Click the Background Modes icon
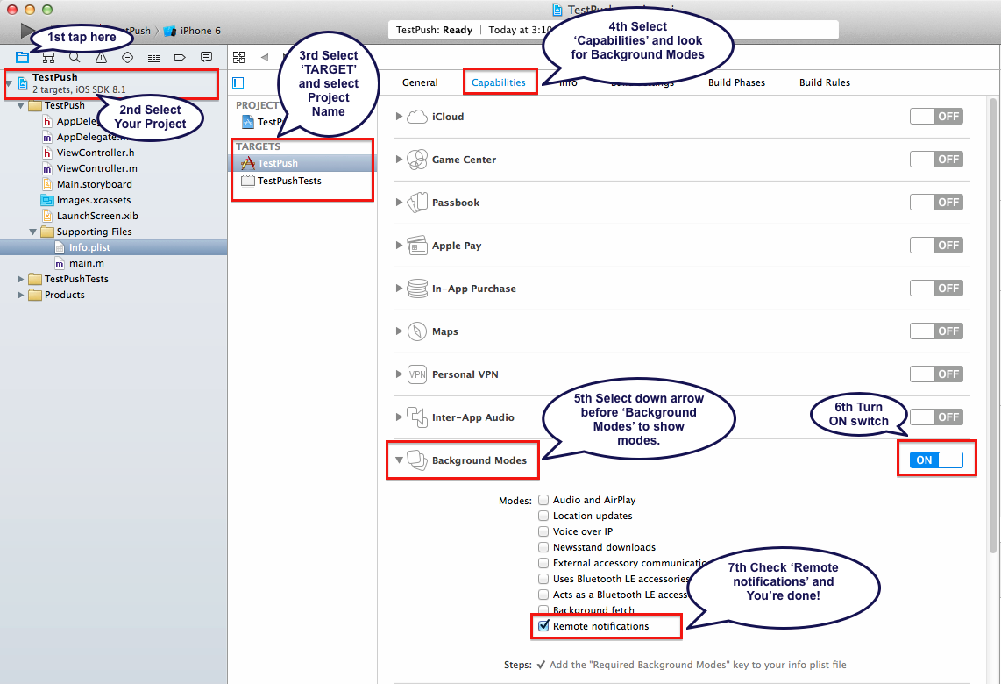Viewport: 1001px width, 684px height. tap(417, 460)
